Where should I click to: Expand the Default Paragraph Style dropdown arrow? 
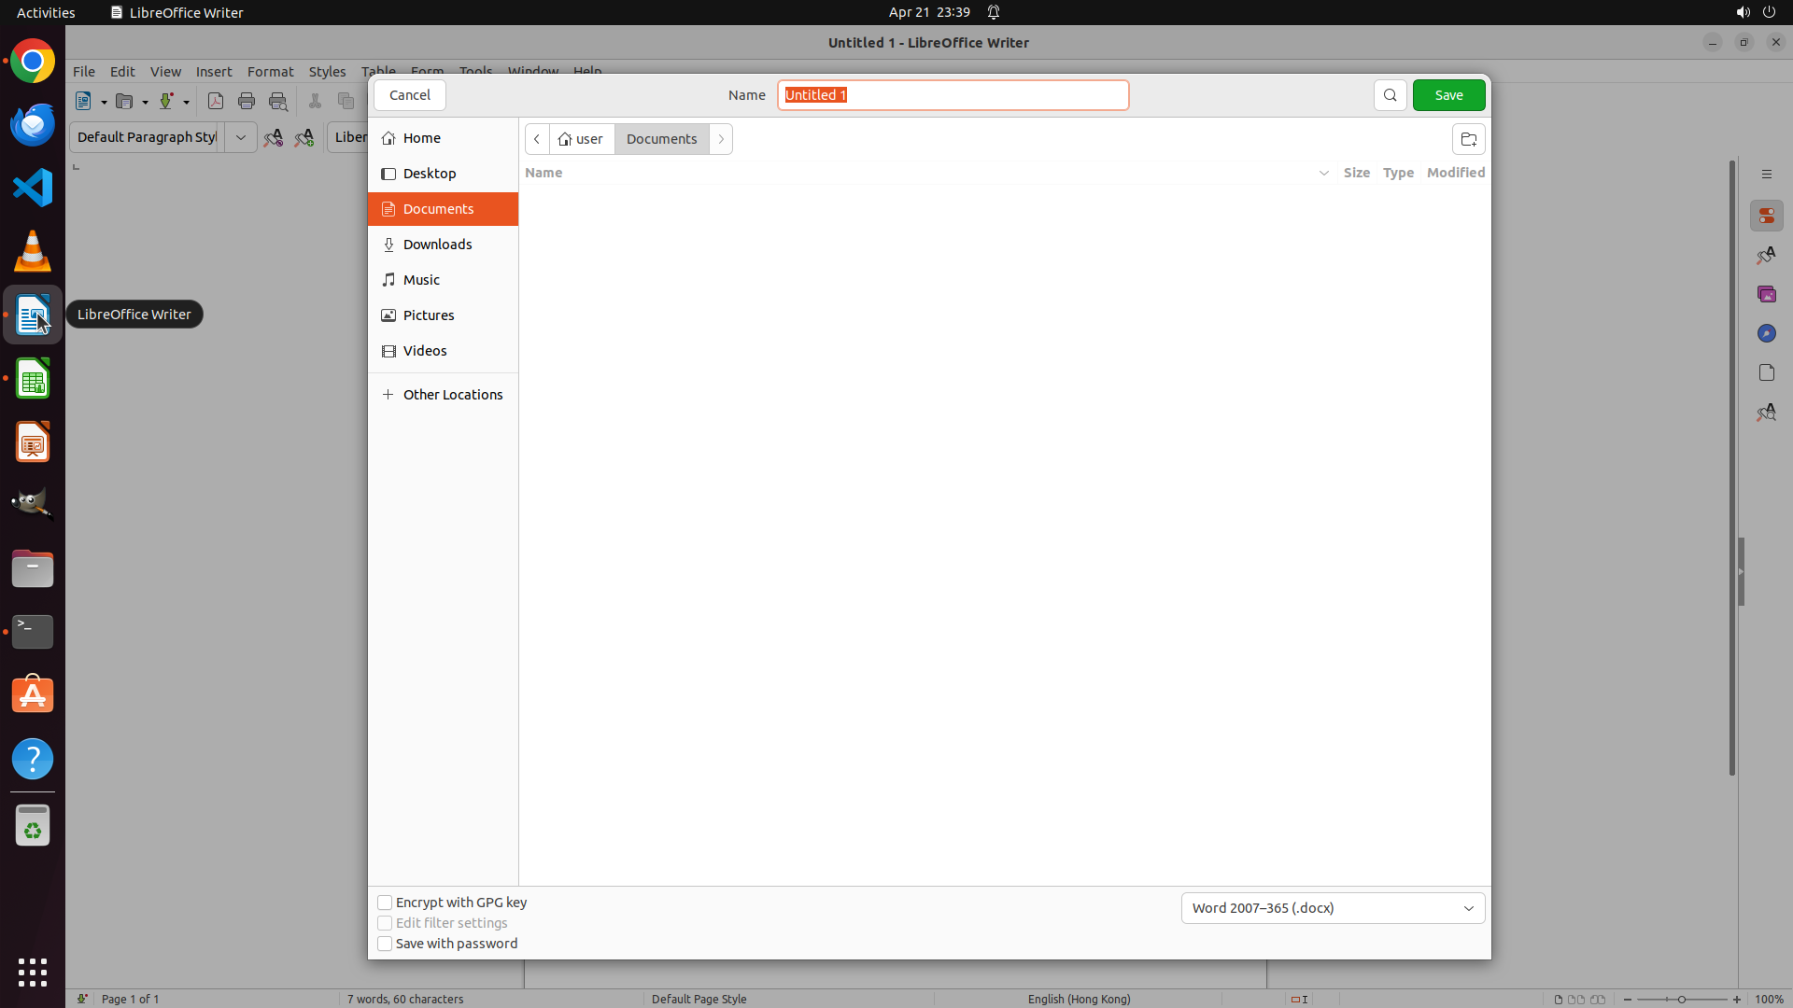click(240, 137)
